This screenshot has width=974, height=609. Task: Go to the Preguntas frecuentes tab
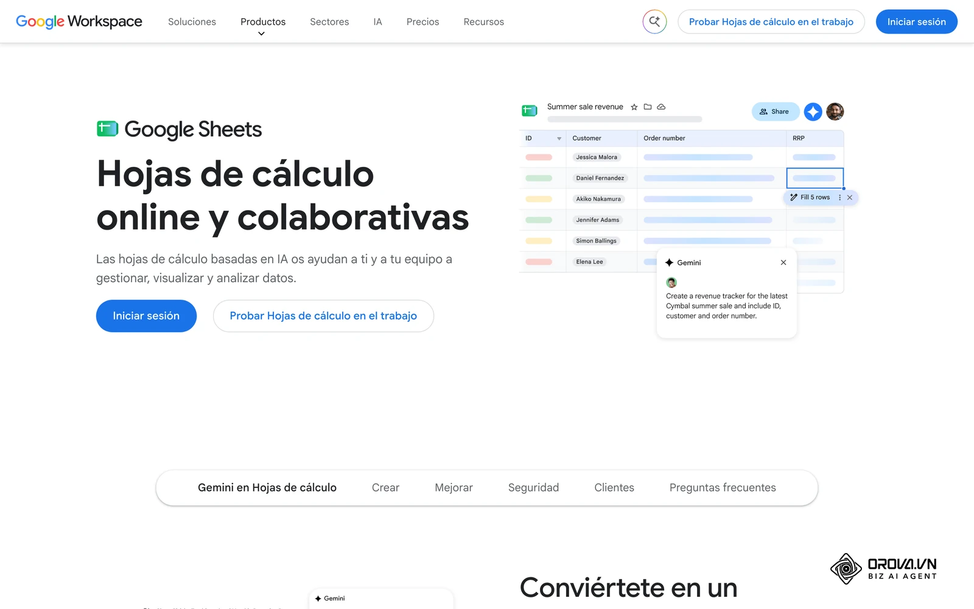[x=723, y=488]
